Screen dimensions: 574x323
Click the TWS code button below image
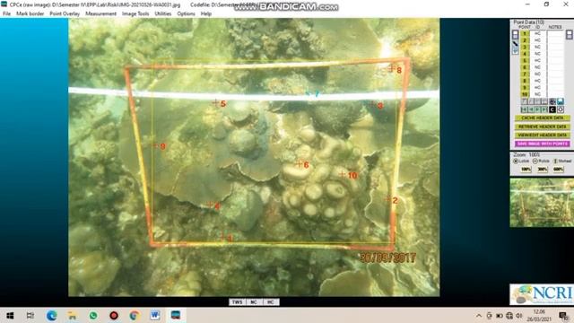coord(237,302)
